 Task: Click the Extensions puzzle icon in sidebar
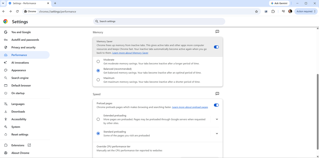[6, 145]
